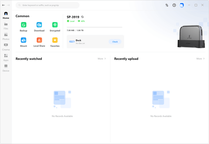Select Device in the sidebar
This screenshot has width=209, height=144.
tap(6, 68)
